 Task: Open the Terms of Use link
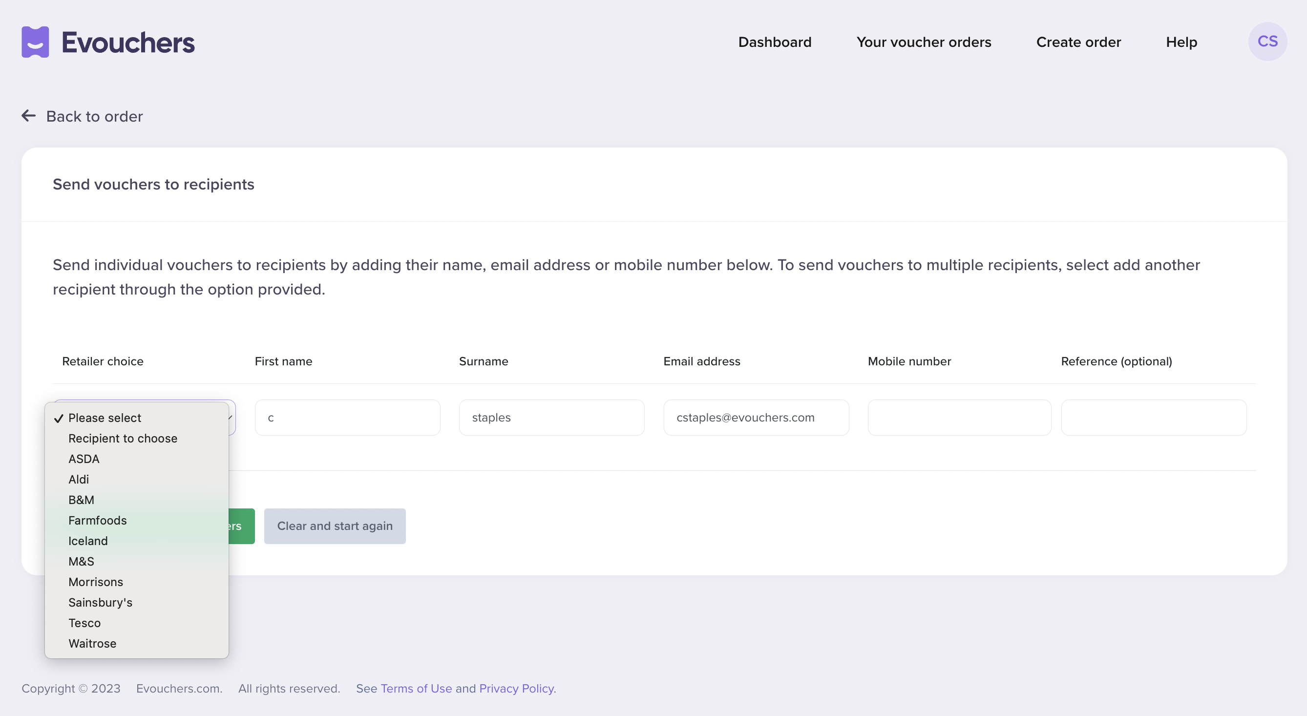[x=416, y=689]
